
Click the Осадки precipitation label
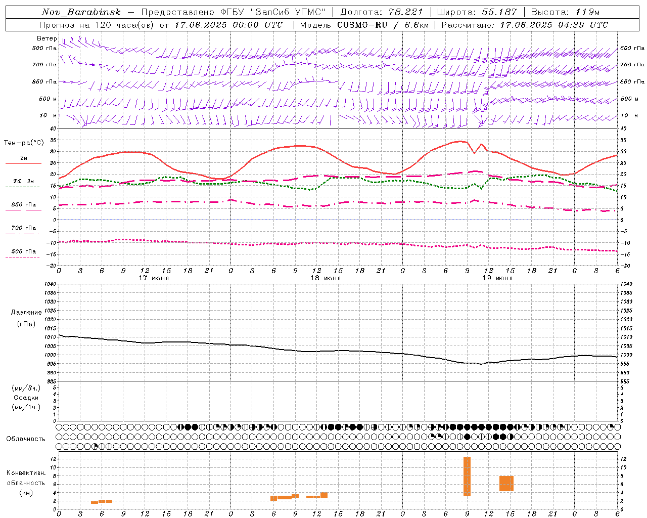pos(26,398)
